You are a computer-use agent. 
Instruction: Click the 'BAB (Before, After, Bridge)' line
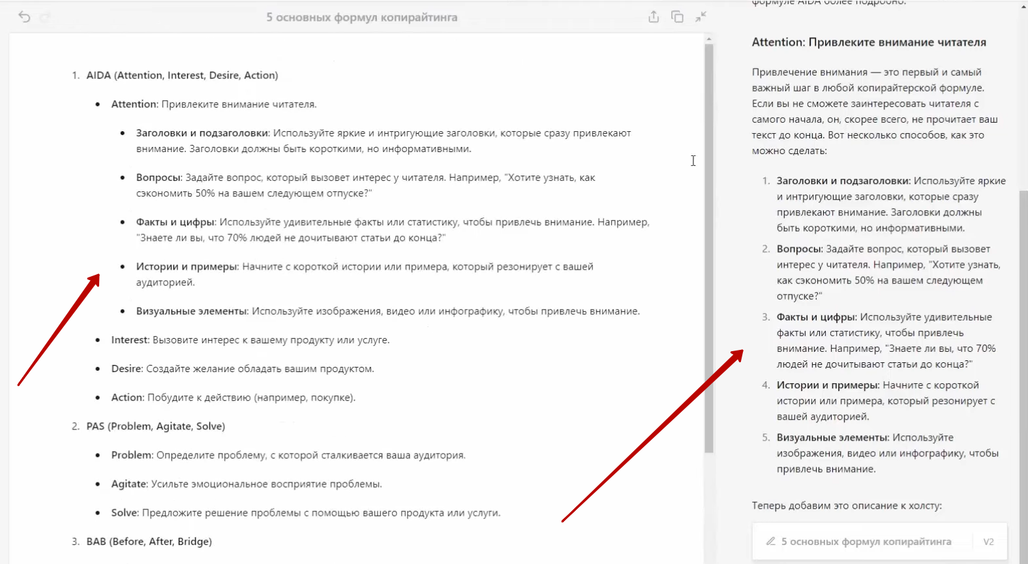(x=149, y=541)
